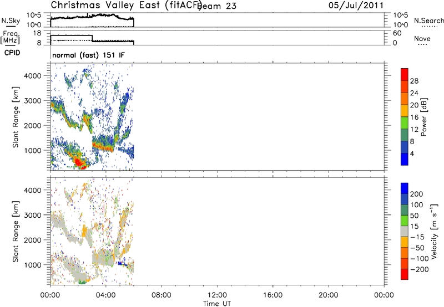Image resolution: width=444 pixels, height=307 pixels.
Task: Click the '-200' tick on Velocity colorbar
Action: coord(419,269)
